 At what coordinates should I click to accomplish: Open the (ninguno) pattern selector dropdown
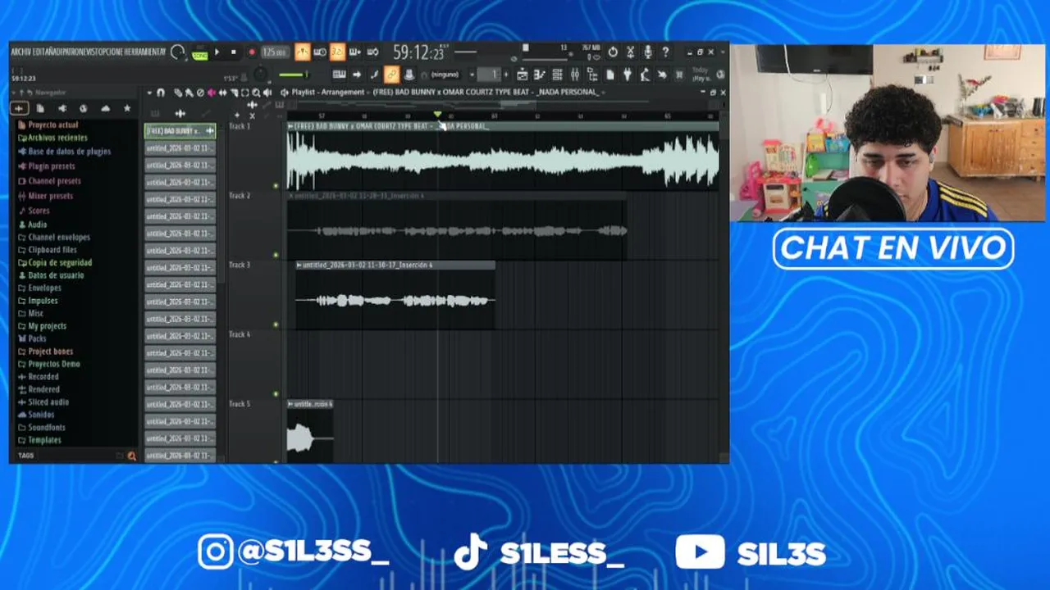(445, 75)
